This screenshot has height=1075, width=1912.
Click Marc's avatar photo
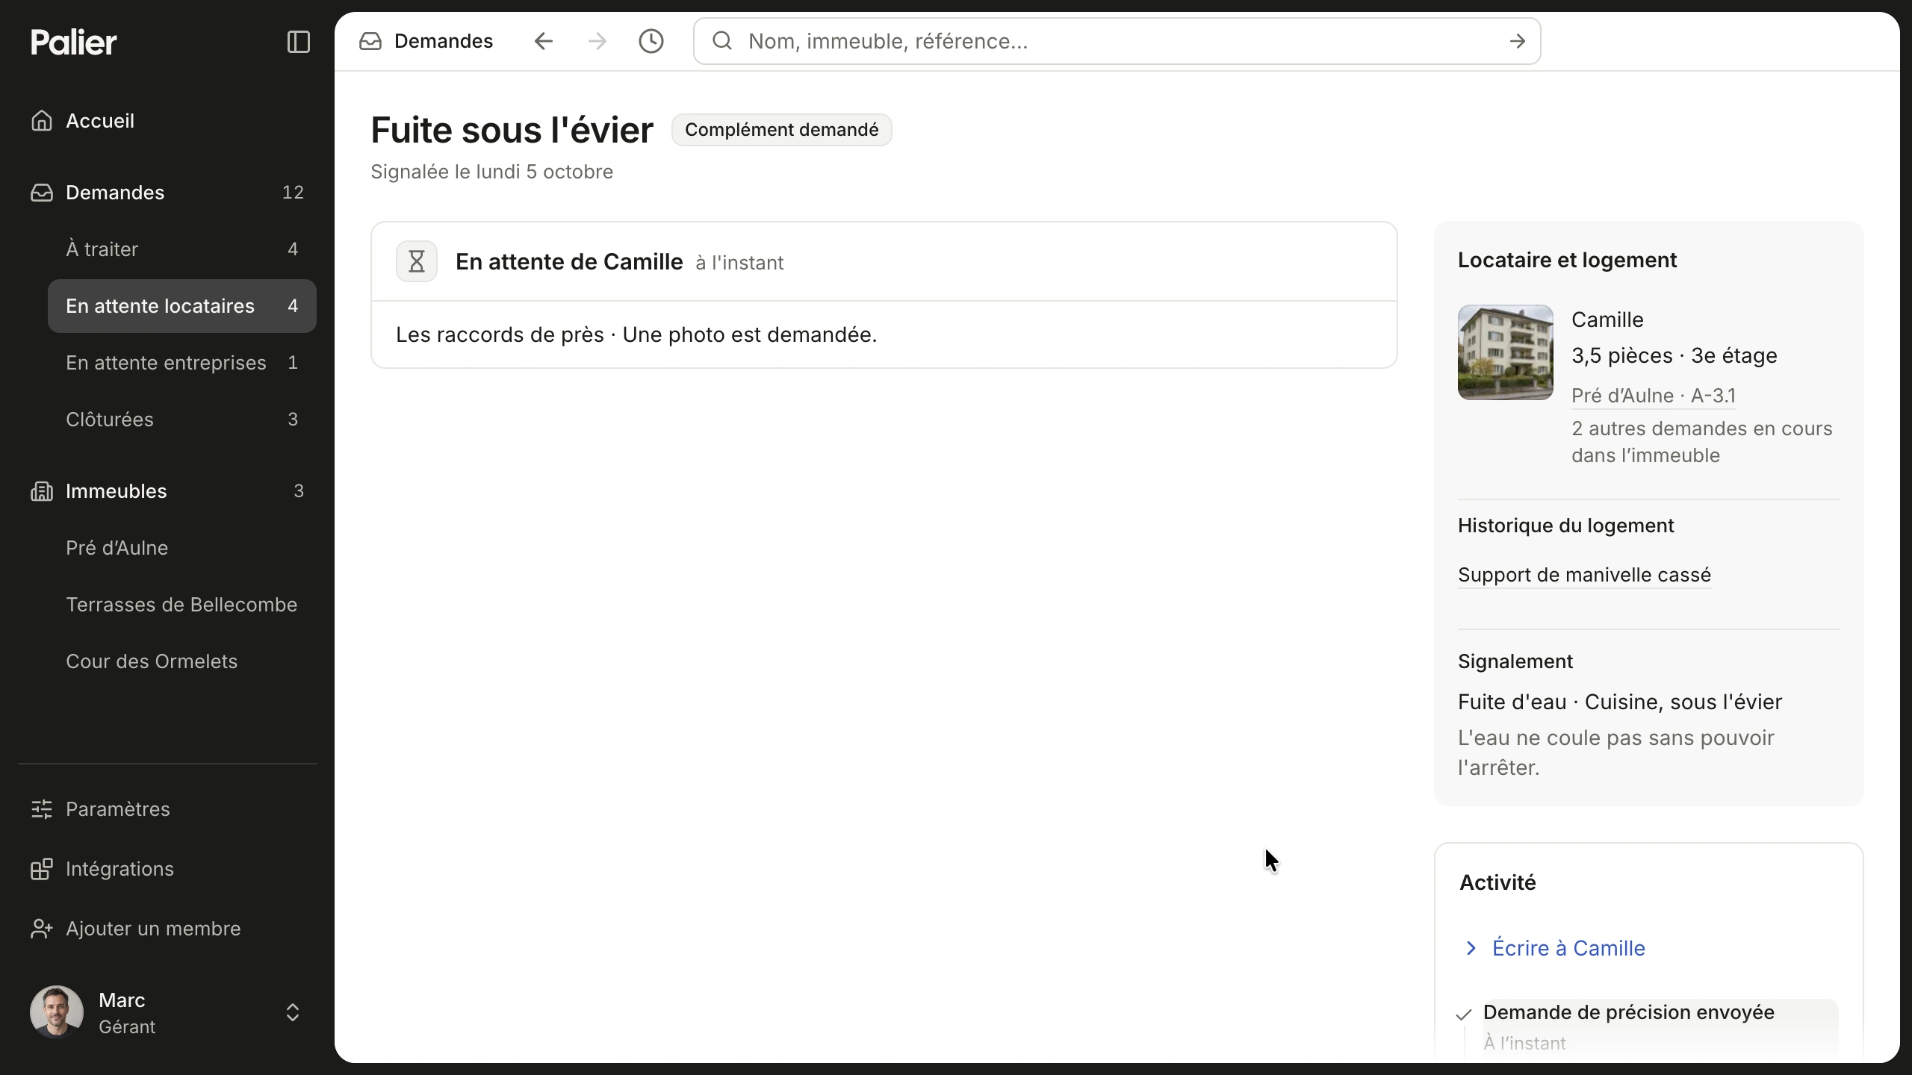pyautogui.click(x=57, y=1012)
